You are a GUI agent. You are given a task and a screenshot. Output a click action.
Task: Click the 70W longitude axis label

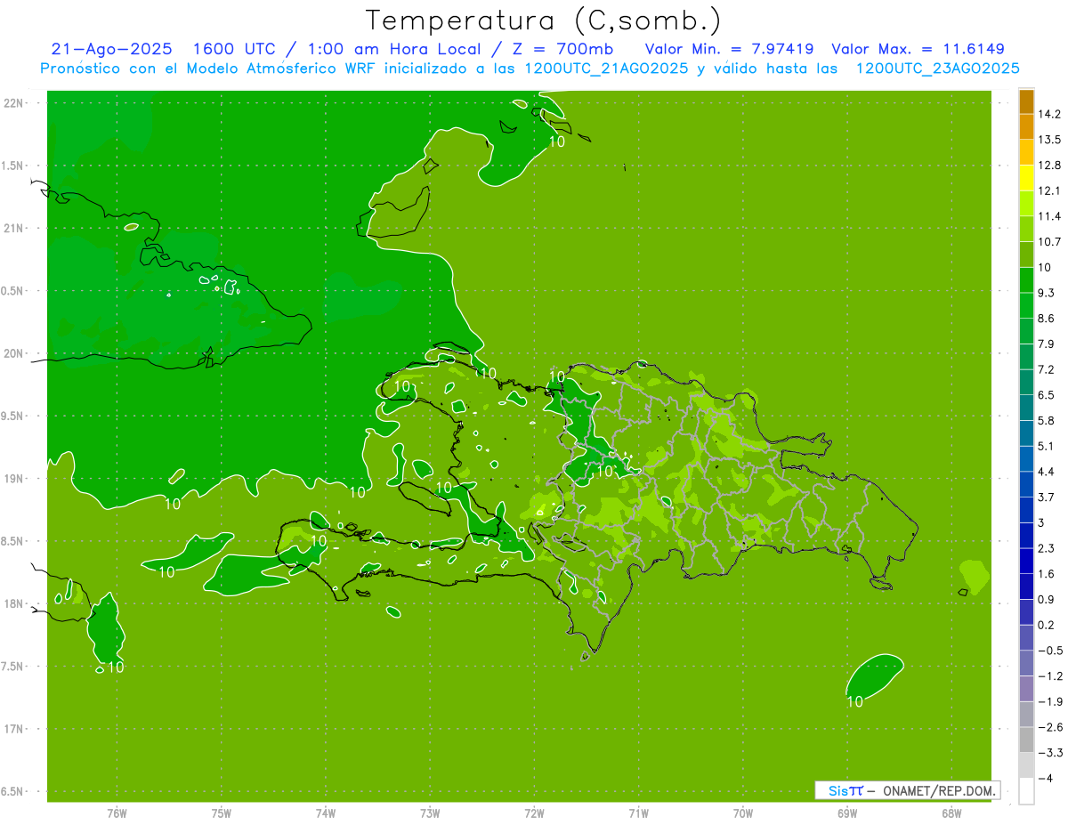click(x=743, y=813)
